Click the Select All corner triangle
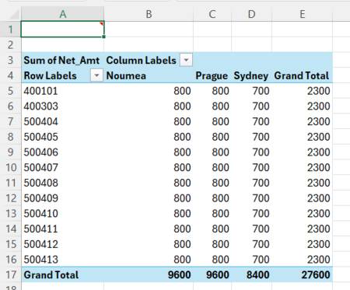350x290 pixels. click(14, 14)
